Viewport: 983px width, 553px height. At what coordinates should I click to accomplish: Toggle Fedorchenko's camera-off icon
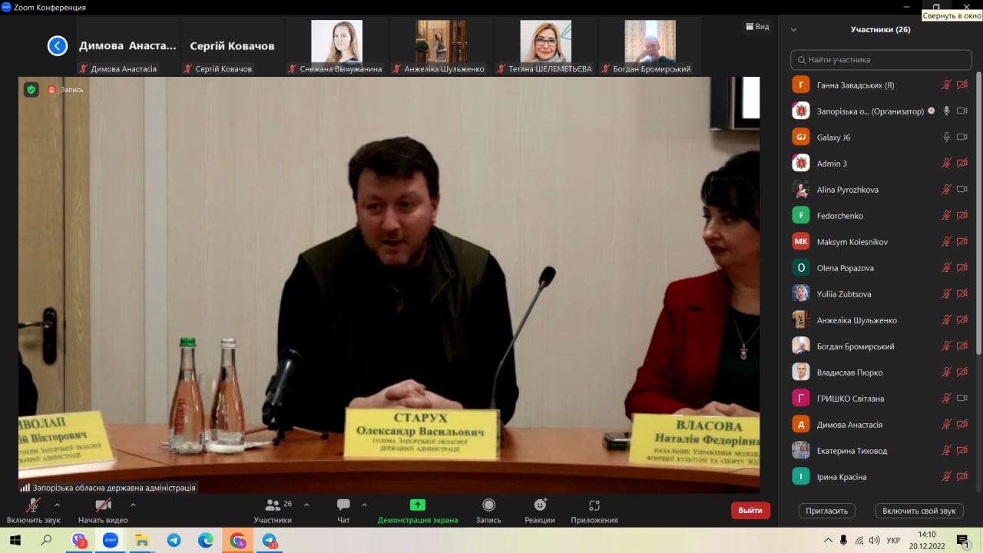point(961,216)
